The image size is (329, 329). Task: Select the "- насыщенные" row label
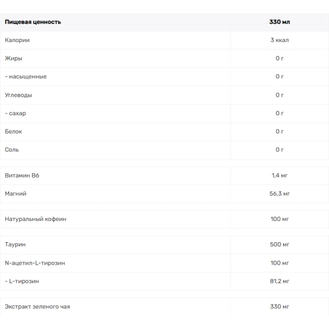26,76
